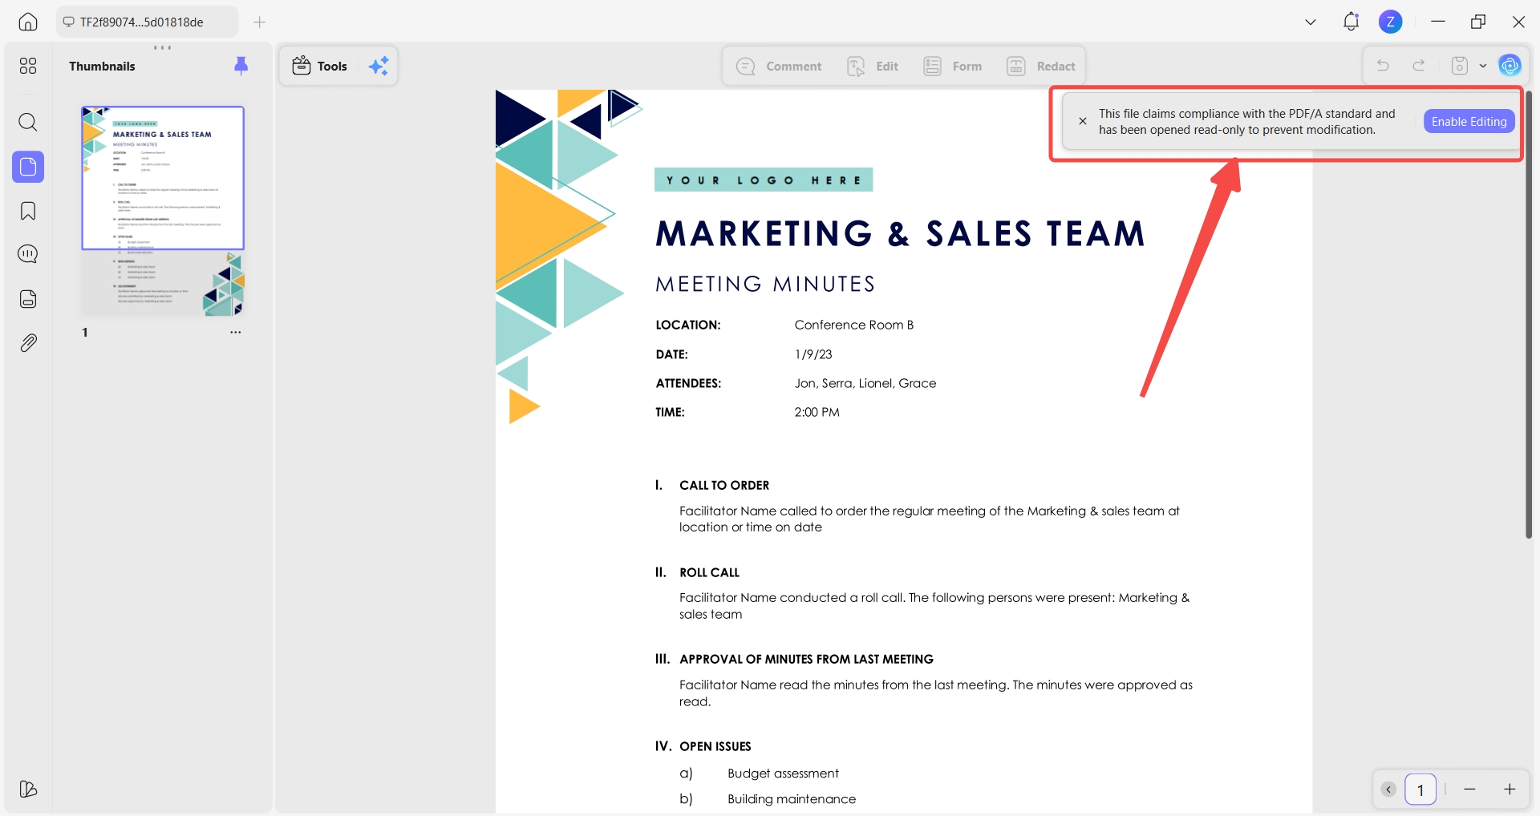Expand the save options dropdown arrow
This screenshot has height=816, width=1540.
pyautogui.click(x=1483, y=66)
